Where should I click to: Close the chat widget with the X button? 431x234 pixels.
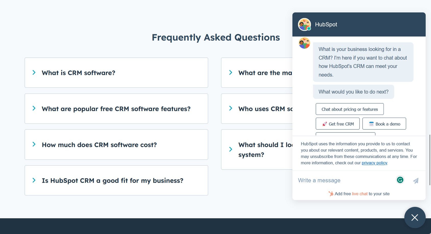click(415, 217)
